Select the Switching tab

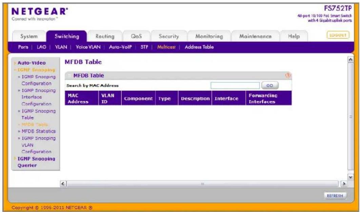point(67,36)
